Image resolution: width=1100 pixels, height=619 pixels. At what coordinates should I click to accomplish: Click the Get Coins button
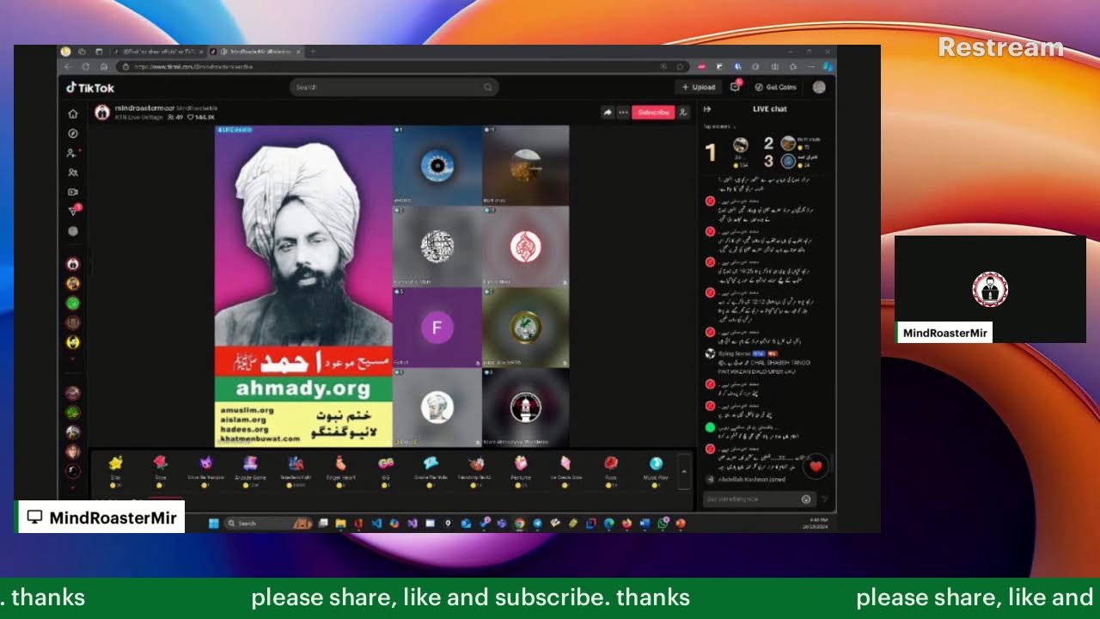[x=776, y=87]
